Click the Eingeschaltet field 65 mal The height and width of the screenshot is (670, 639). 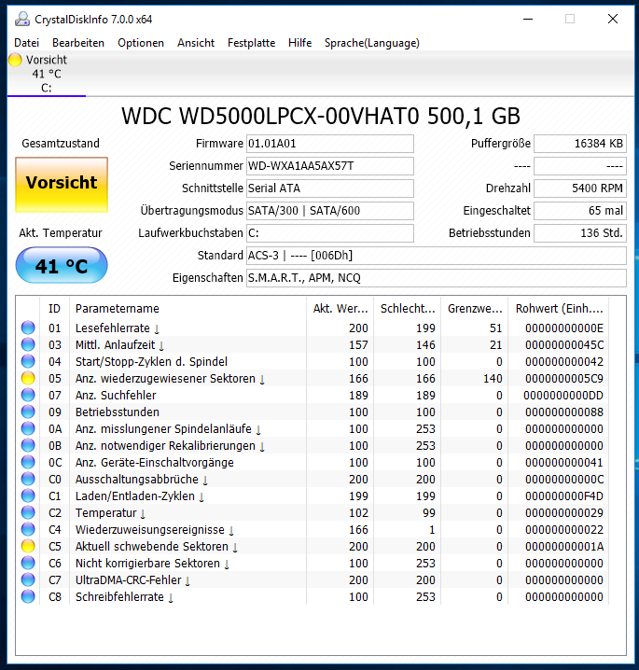[580, 211]
